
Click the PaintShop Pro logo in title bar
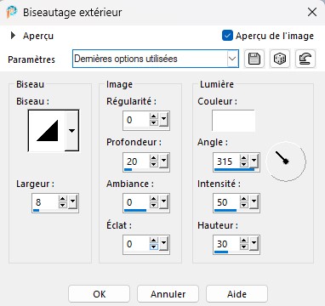[x=12, y=12]
